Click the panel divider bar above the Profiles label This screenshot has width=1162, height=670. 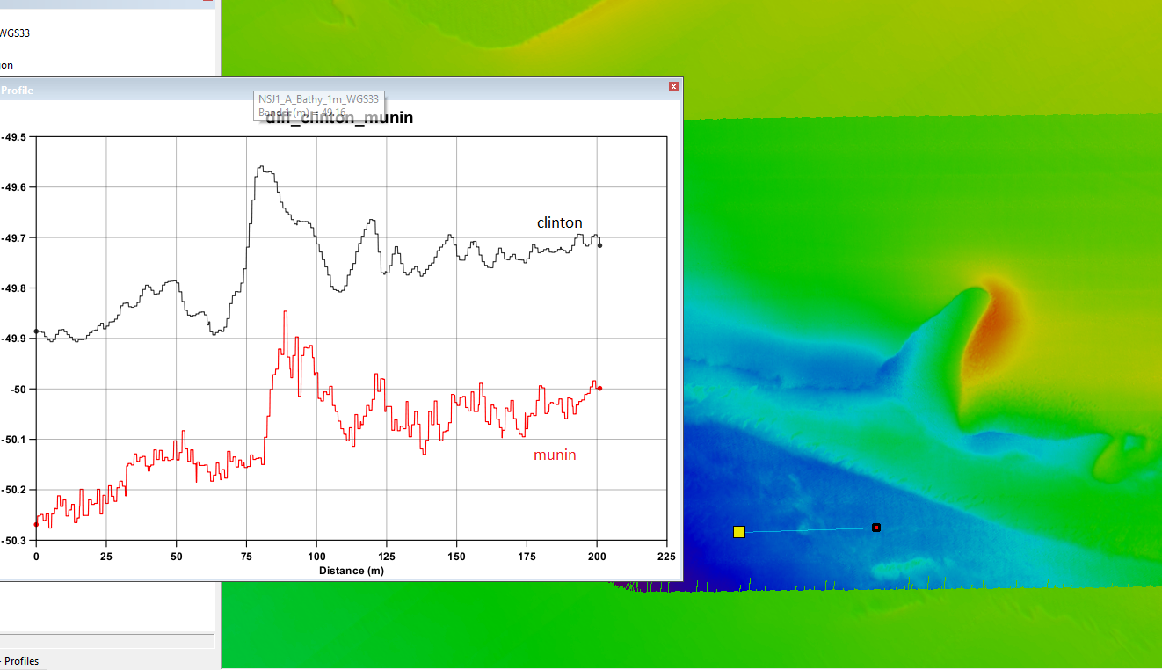click(x=107, y=642)
